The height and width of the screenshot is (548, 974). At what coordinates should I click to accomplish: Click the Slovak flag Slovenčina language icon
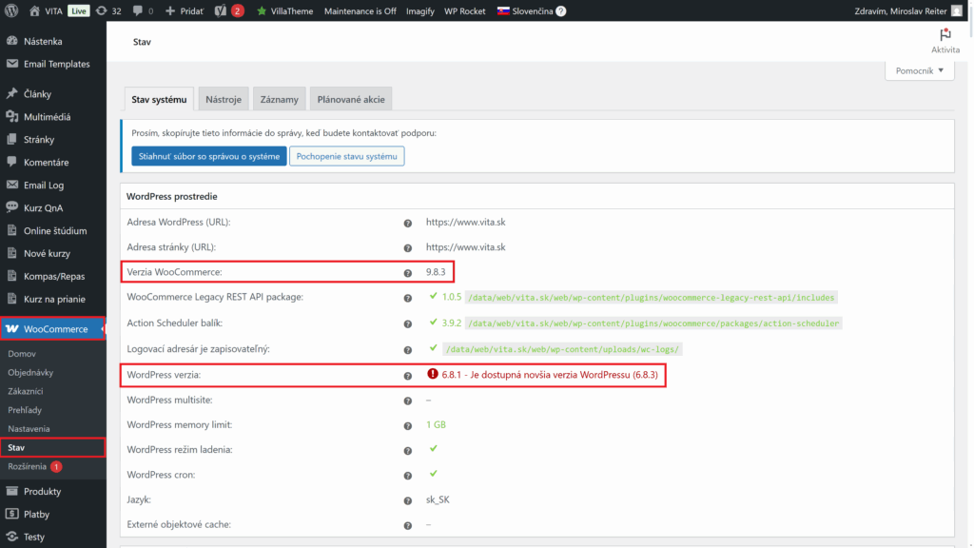505,10
